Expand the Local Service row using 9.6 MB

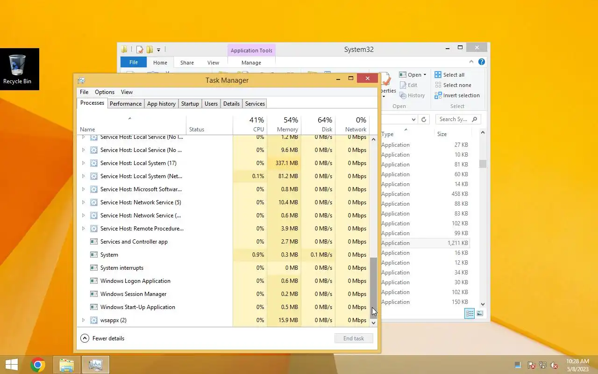click(84, 150)
